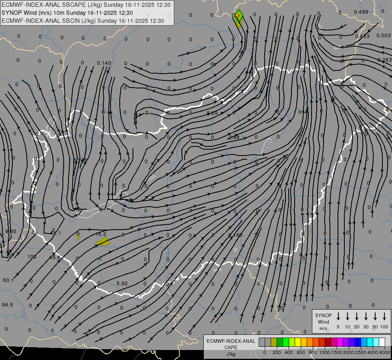Select the pure yellow CAPE legend swatch

(x=298, y=342)
